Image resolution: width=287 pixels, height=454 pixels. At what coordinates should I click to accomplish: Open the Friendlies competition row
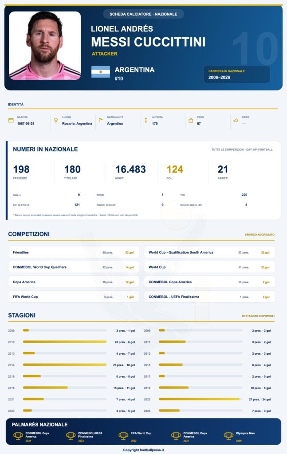coord(74,252)
